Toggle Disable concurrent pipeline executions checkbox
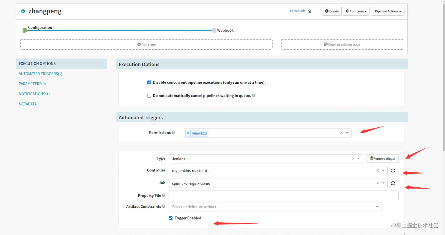 (149, 83)
